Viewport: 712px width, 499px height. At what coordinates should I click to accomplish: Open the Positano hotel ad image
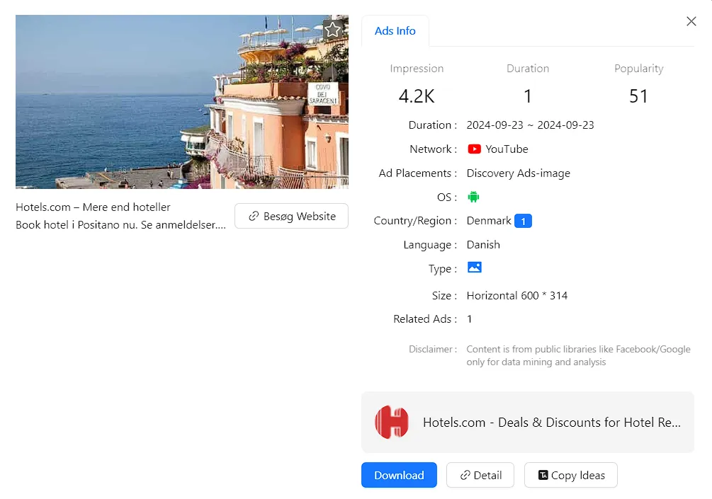(x=181, y=102)
